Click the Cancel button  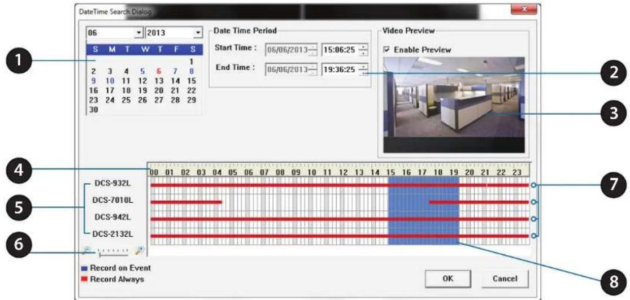505,278
